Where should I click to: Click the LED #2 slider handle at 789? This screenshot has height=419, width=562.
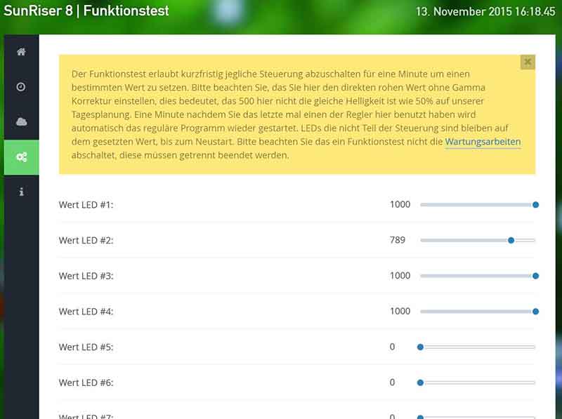[x=511, y=240]
